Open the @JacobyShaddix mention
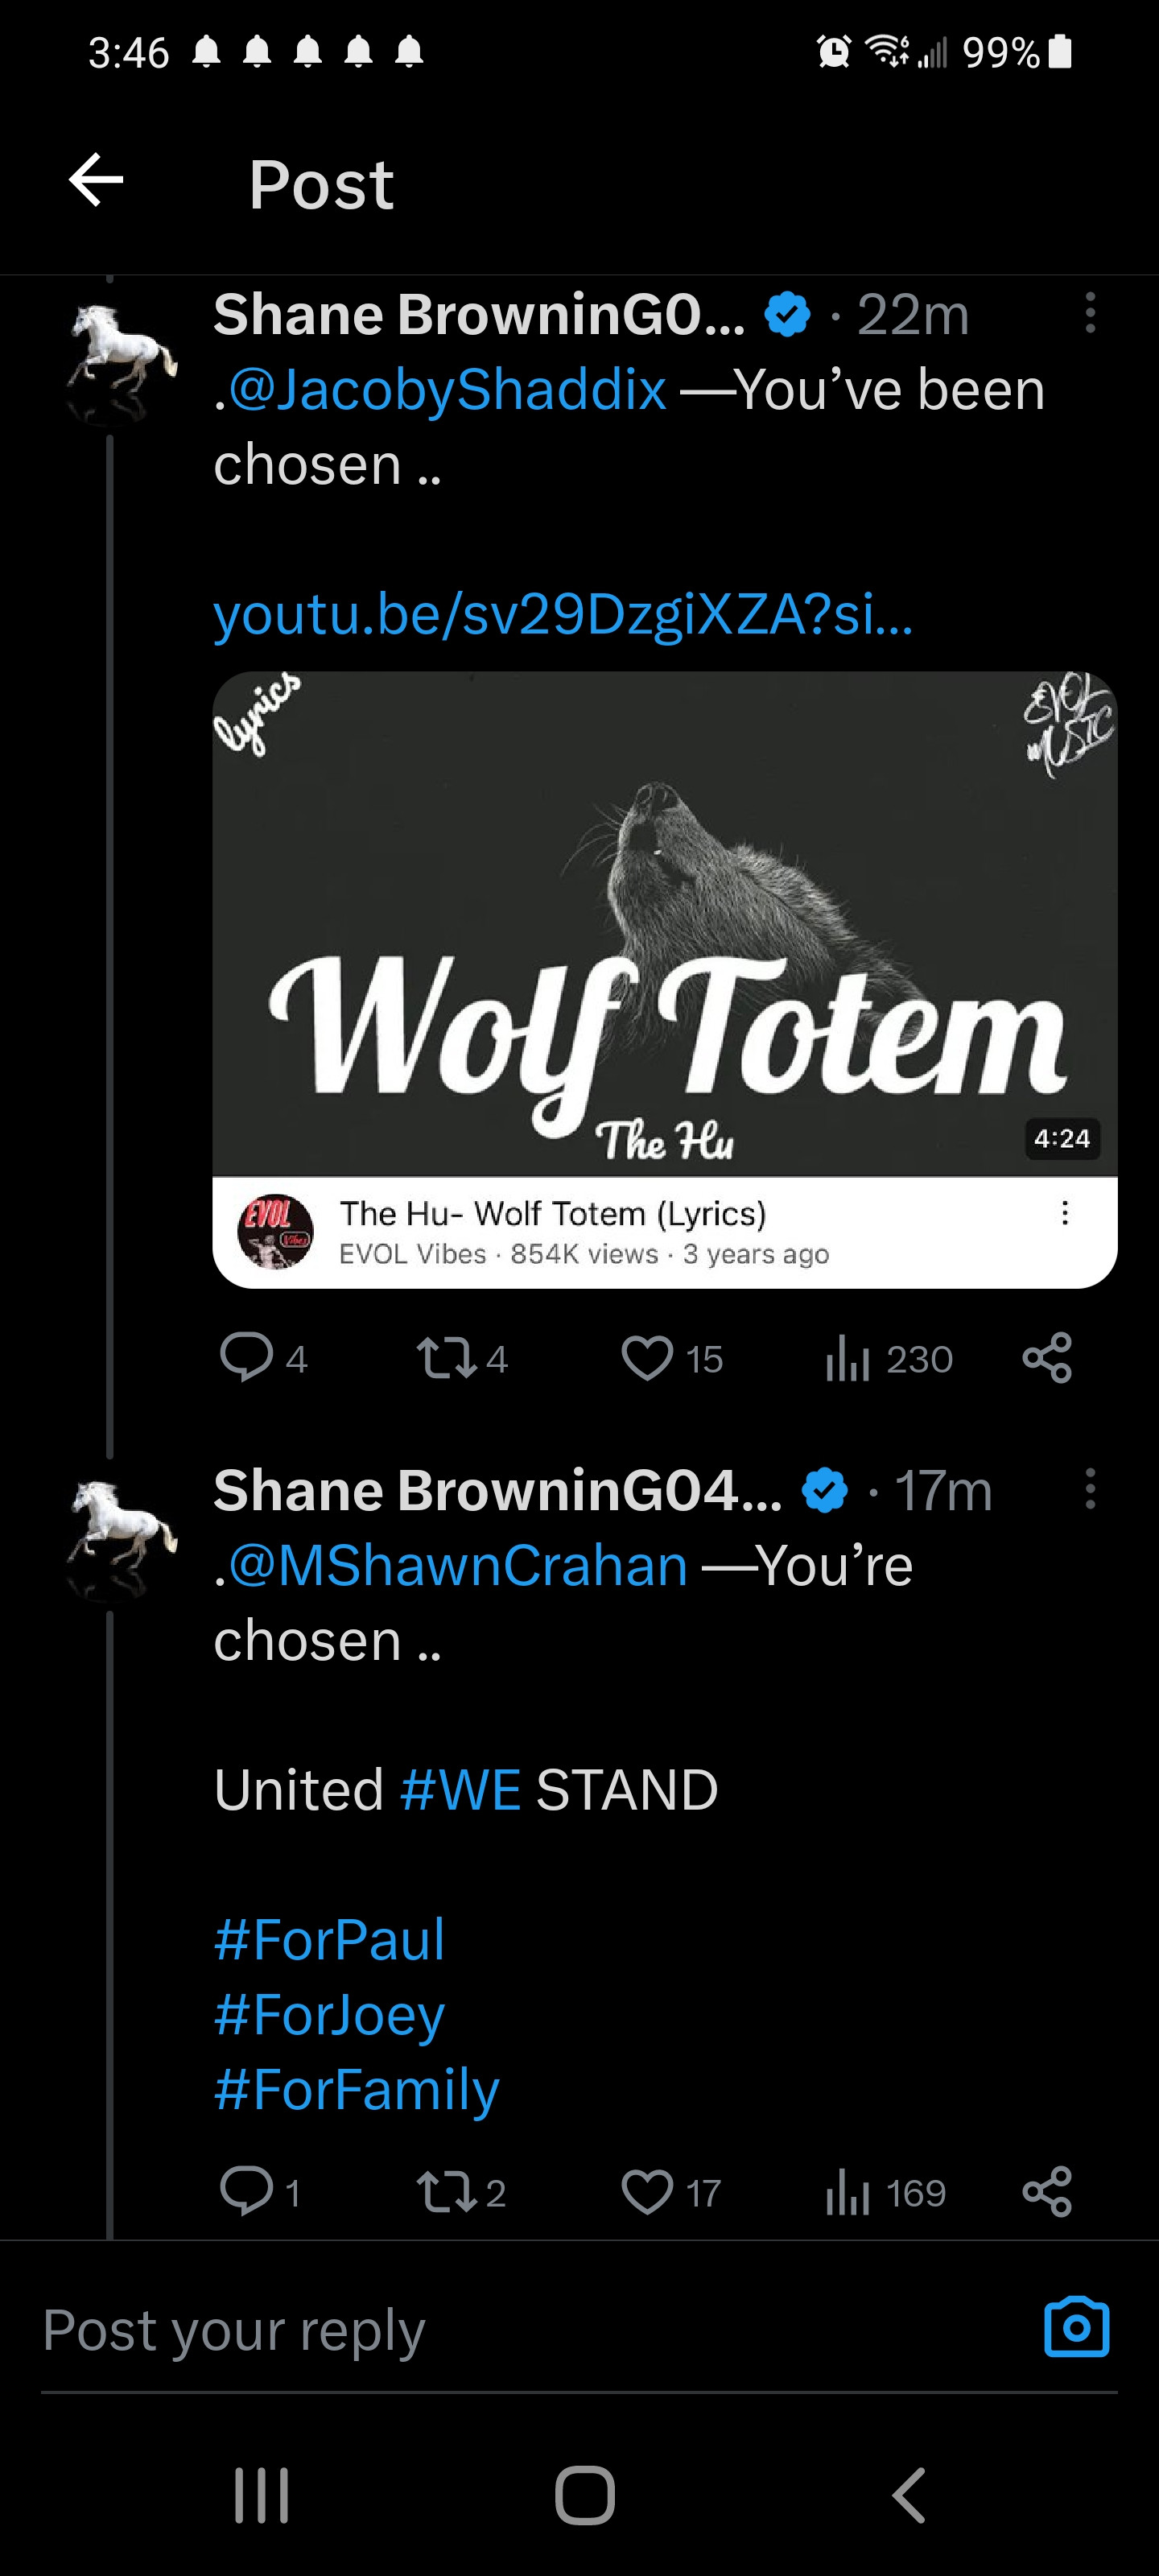Screen dimensions: 1159x2576 pyautogui.click(x=447, y=389)
